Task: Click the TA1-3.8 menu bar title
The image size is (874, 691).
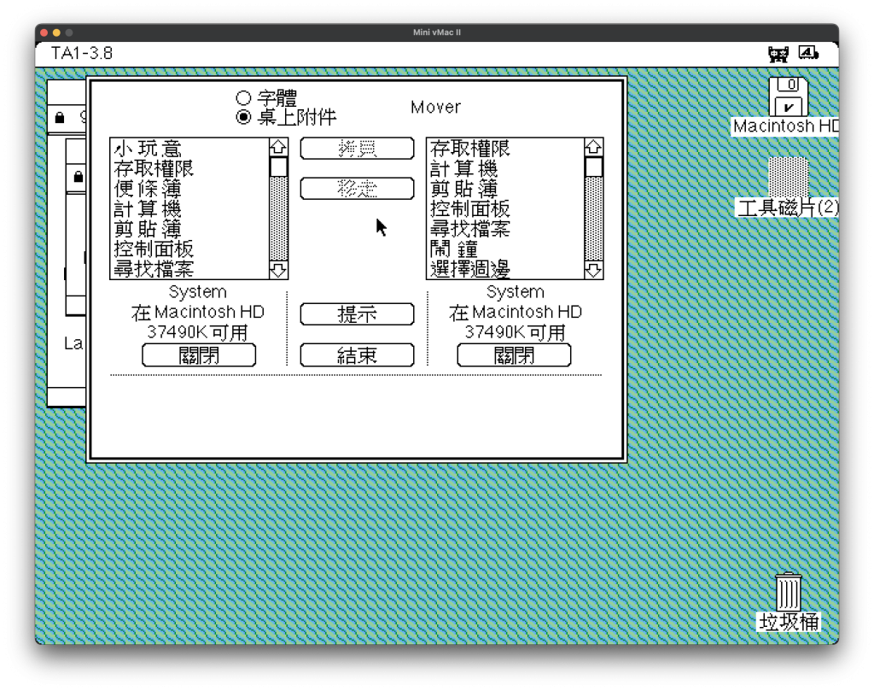Action: pyautogui.click(x=82, y=54)
